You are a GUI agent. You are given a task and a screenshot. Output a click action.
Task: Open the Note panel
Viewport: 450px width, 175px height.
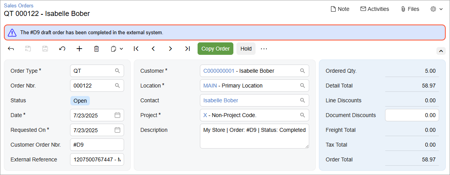point(340,9)
